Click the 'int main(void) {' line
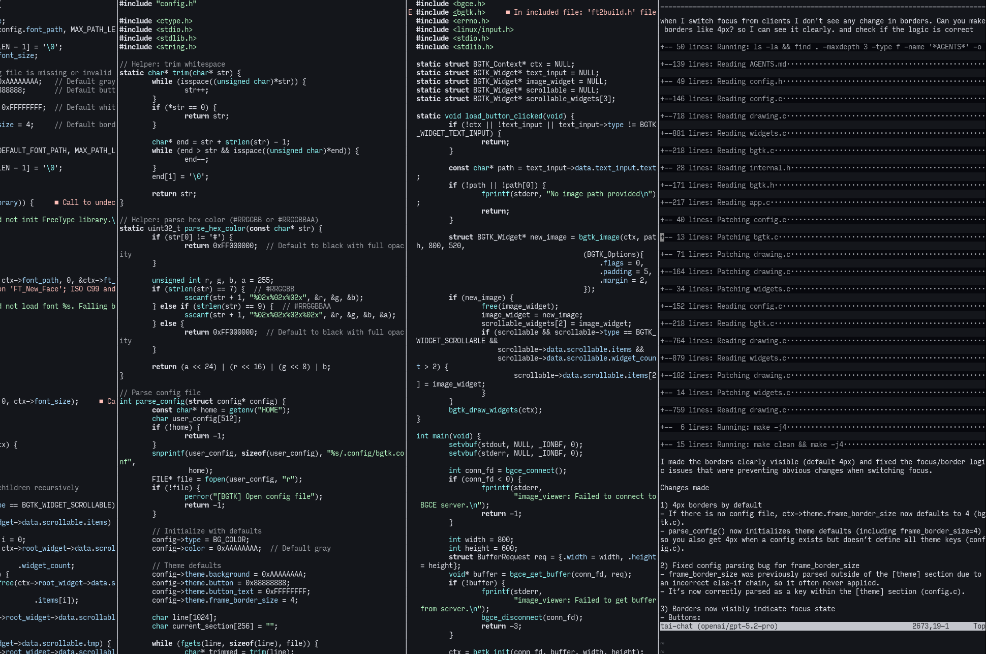Viewport: 986px width, 654px height. [449, 436]
